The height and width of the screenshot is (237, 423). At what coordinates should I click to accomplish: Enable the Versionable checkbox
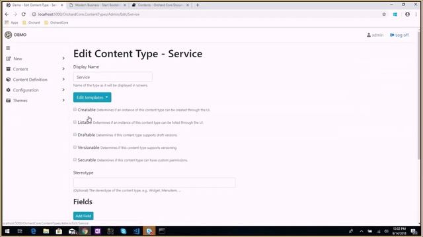(75, 147)
